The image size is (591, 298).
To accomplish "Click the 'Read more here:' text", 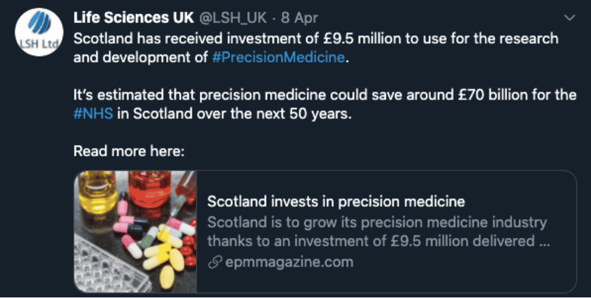I will click(x=129, y=151).
